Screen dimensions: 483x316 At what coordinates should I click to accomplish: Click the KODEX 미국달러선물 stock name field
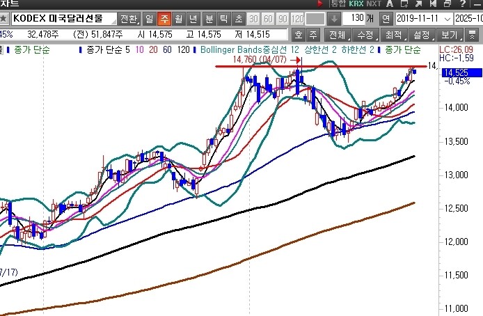point(65,19)
